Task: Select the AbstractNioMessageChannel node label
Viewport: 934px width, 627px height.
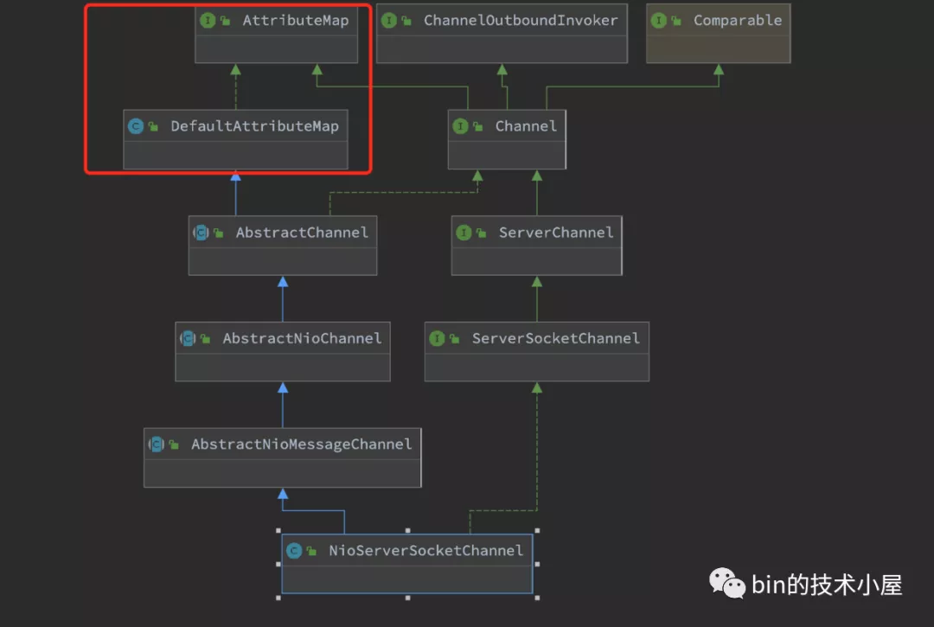Action: click(302, 445)
